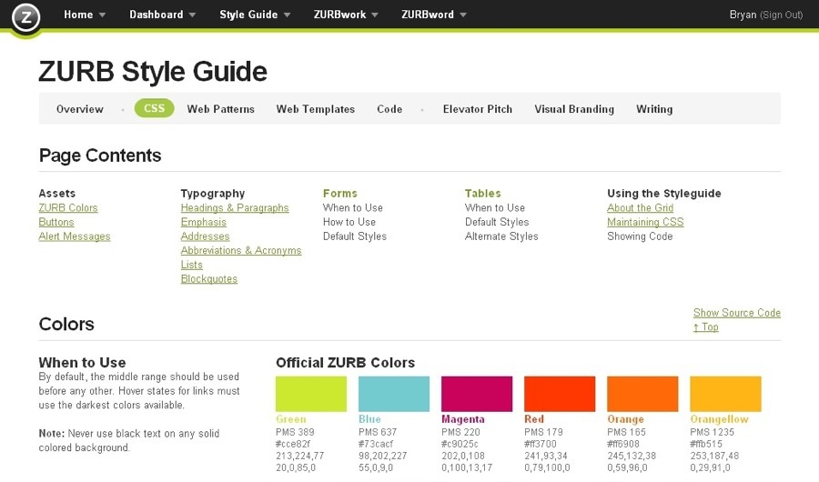This screenshot has height=482, width=819.
Task: Switch to the Writing tab
Action: pyautogui.click(x=654, y=109)
